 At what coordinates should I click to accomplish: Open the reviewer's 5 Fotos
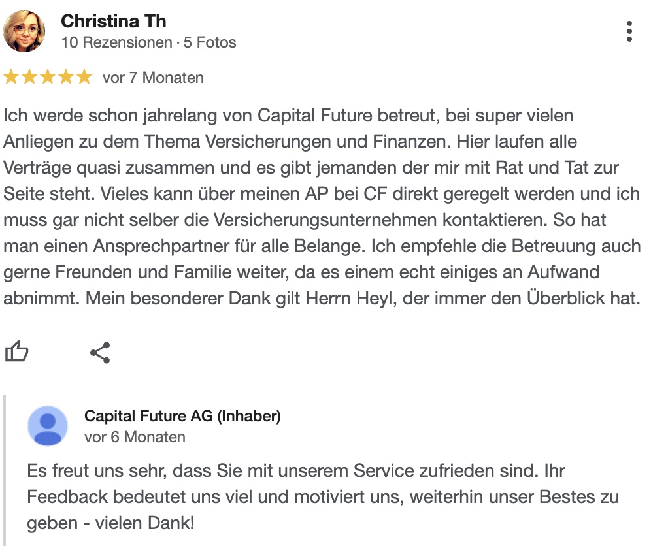210,42
